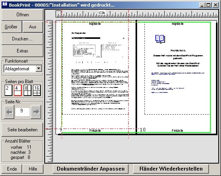Click the page number field showing 9

click(23, 112)
